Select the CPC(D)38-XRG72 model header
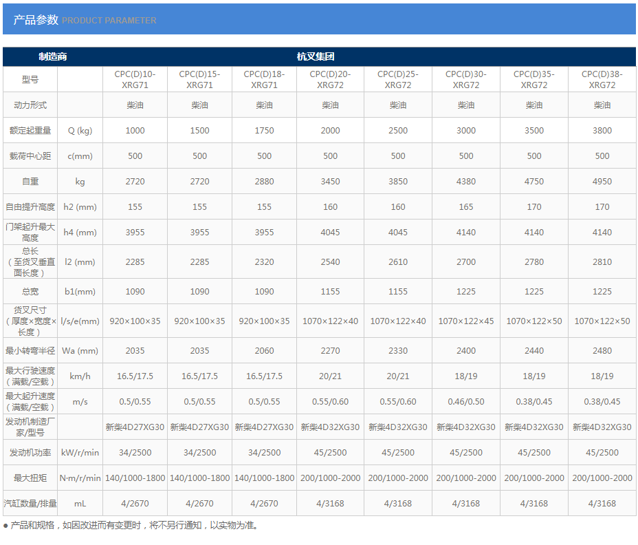 (x=602, y=80)
